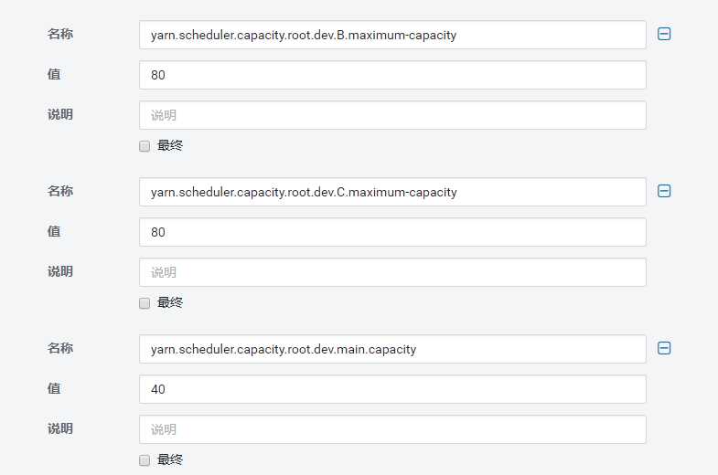Click the 最终 label text under dev.C property

click(x=170, y=302)
